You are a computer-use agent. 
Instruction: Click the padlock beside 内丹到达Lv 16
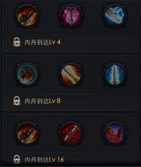[x=17, y=160]
